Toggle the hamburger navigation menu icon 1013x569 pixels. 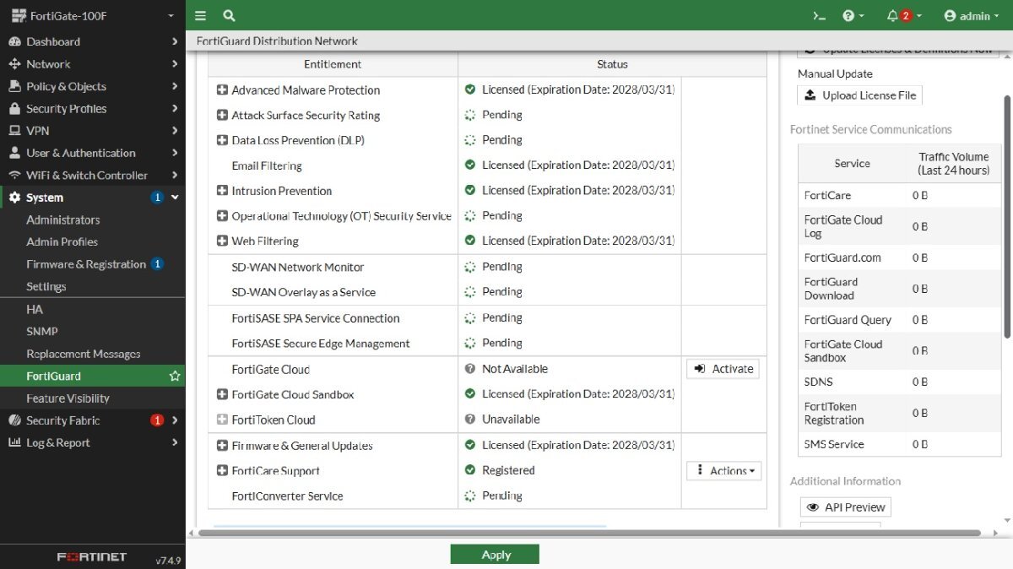click(200, 15)
